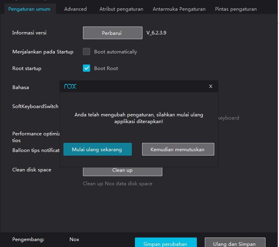Viewport: 279px width, 247px height.
Task: Select the Antarmuka Pengaturan tab
Action: tap(179, 9)
